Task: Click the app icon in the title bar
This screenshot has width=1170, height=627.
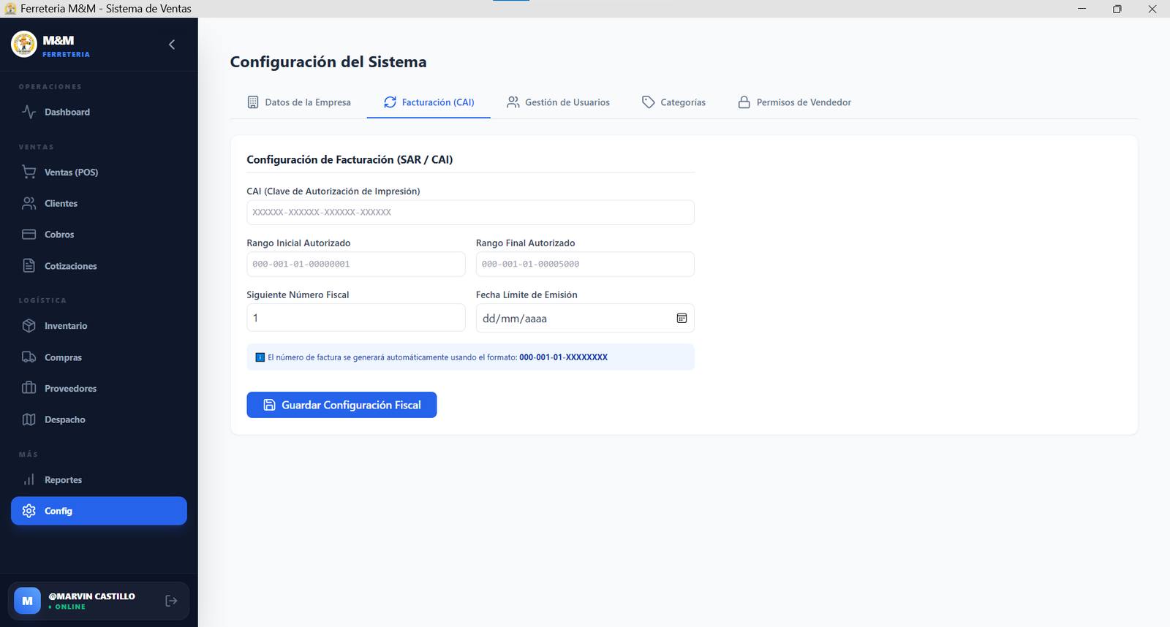Action: [10, 9]
